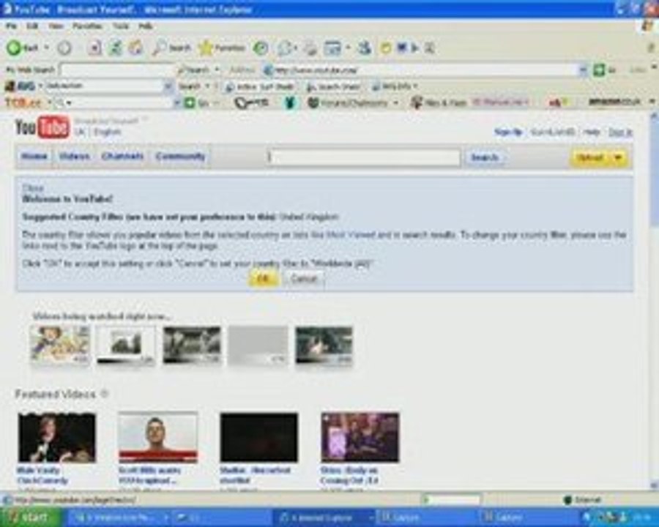Click the yellow OK button
This screenshot has width=659, height=527.
tap(263, 279)
